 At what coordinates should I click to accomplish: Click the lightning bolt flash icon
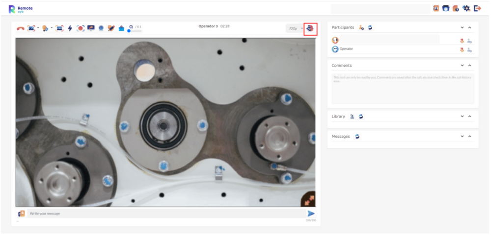click(70, 28)
